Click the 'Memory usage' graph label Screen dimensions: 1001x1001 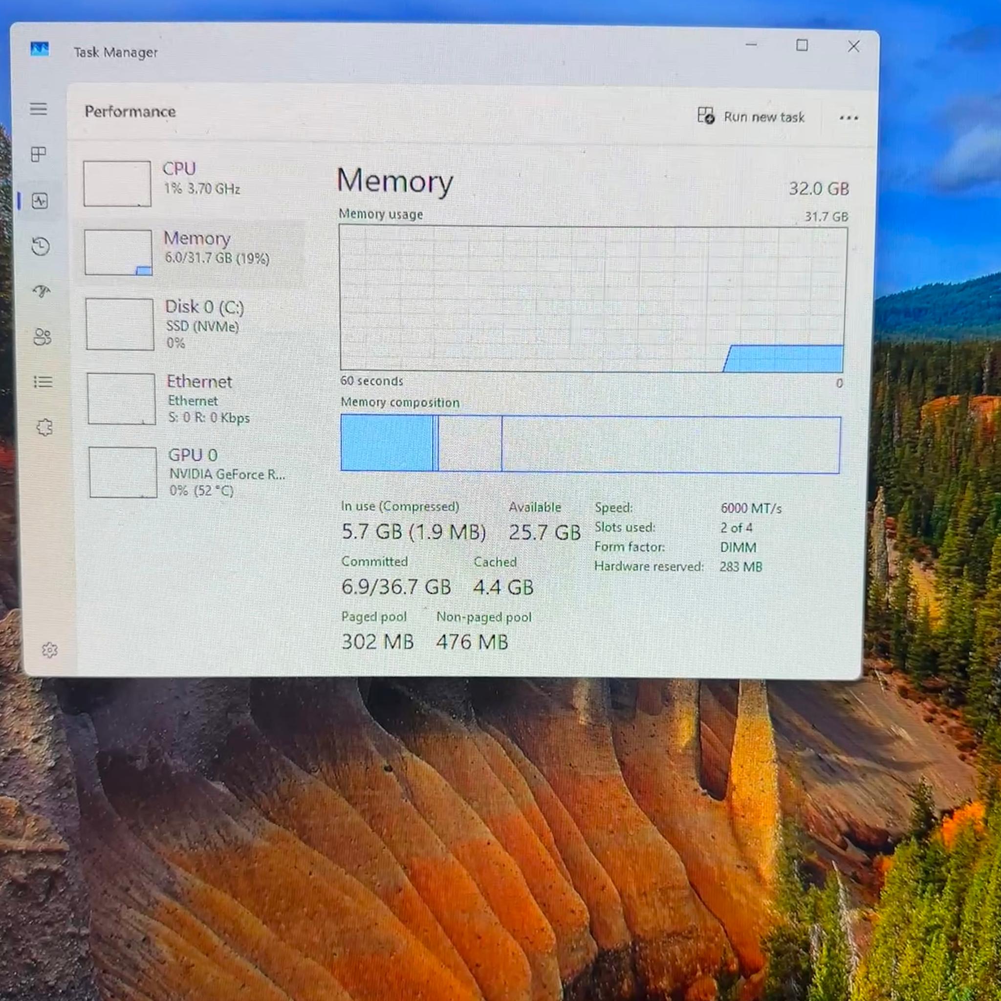[x=381, y=214]
